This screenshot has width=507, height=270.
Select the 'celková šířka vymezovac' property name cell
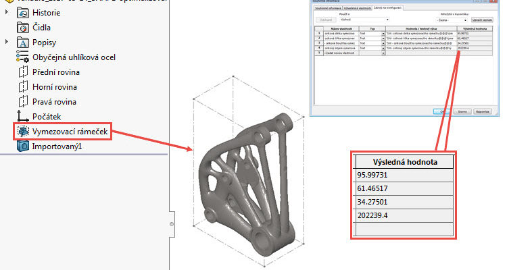click(341, 38)
